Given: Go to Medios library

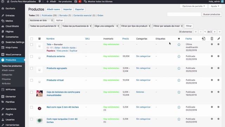Looking at the screenshot, I should pos(9,21).
